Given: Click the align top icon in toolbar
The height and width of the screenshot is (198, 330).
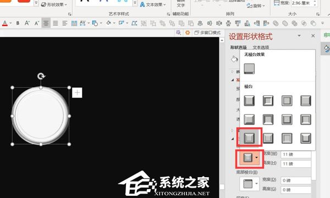Looking at the screenshot, I should coord(238,23).
